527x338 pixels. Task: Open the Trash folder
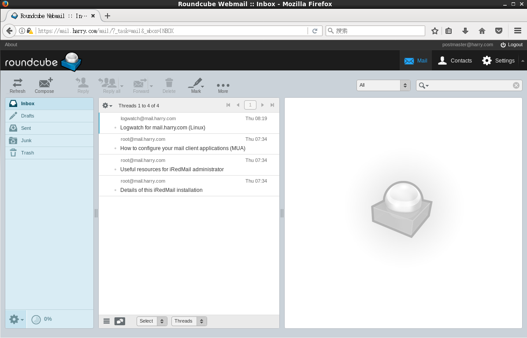(x=49, y=153)
